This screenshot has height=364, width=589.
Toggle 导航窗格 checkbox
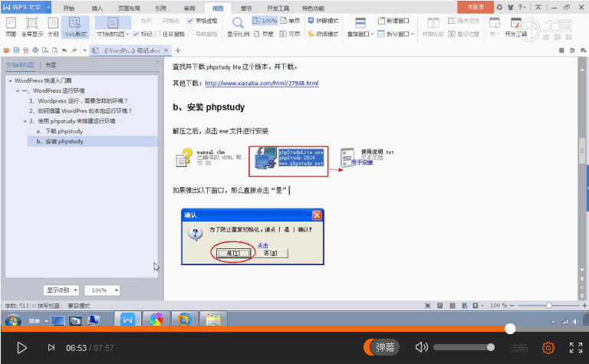coord(190,34)
